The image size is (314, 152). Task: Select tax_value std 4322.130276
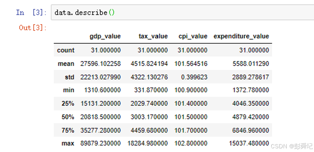pyautogui.click(x=149, y=77)
